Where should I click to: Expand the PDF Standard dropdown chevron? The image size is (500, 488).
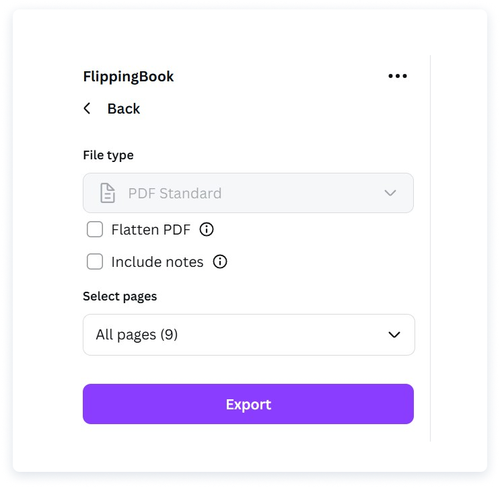(x=390, y=193)
